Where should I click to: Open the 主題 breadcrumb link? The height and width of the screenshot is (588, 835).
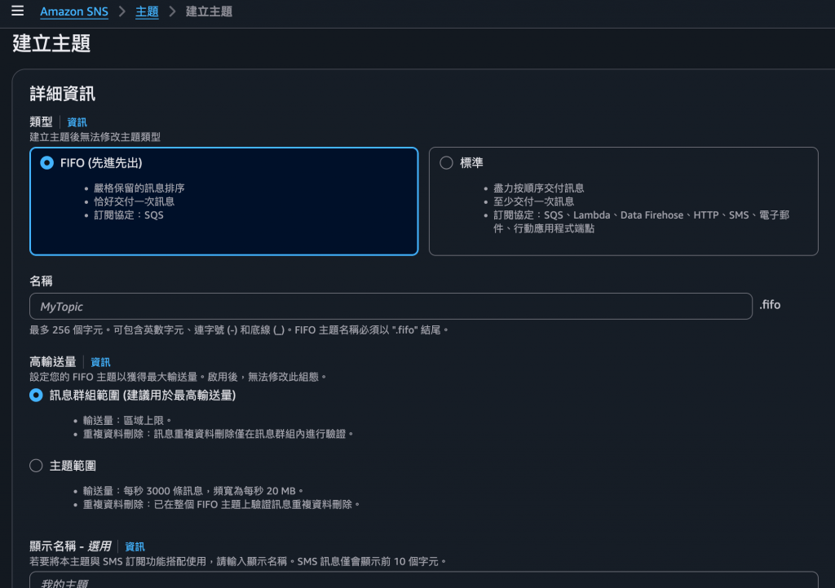(x=147, y=11)
